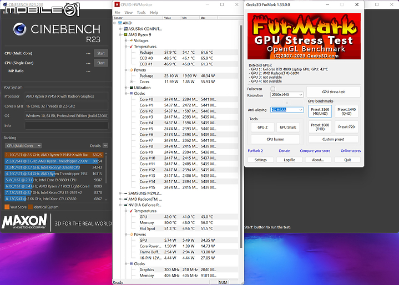The width and height of the screenshot is (399, 285).
Task: Click the HWMonitor vertical scrollbar
Action: click(x=241, y=136)
